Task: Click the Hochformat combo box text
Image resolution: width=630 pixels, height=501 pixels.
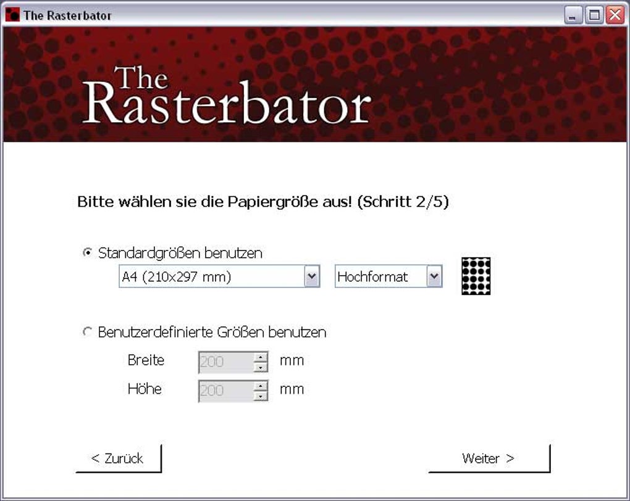Action: [x=372, y=276]
